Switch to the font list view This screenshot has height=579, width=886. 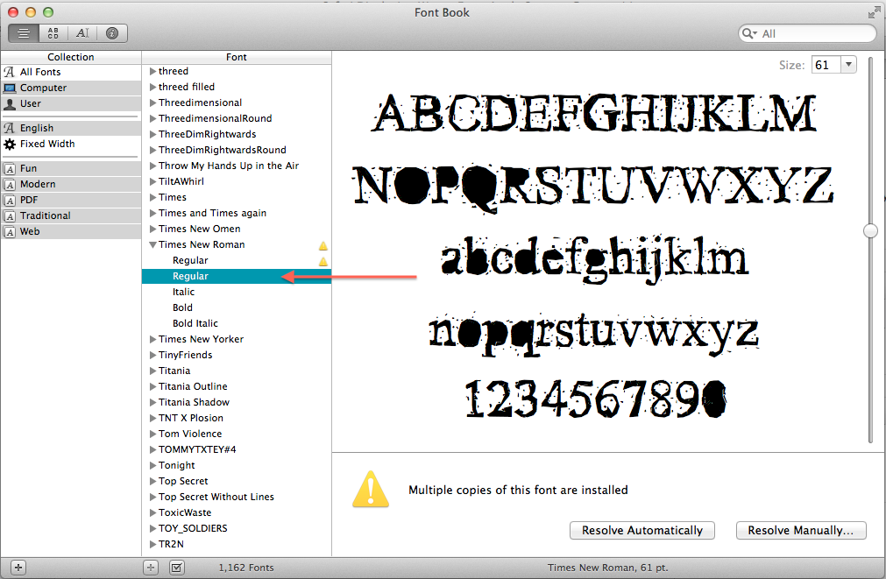tap(23, 32)
